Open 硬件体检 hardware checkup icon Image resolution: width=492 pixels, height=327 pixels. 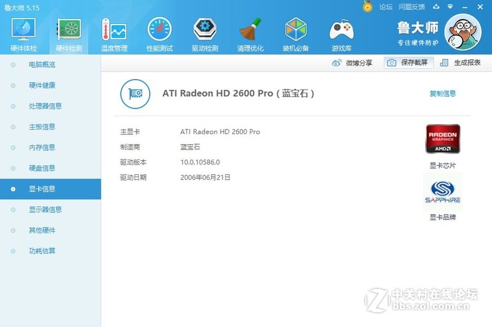click(23, 34)
